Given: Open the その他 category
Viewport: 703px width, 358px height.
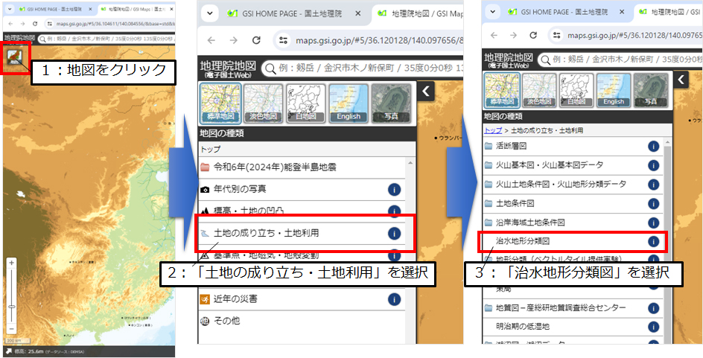Looking at the screenshot, I should [x=302, y=321].
